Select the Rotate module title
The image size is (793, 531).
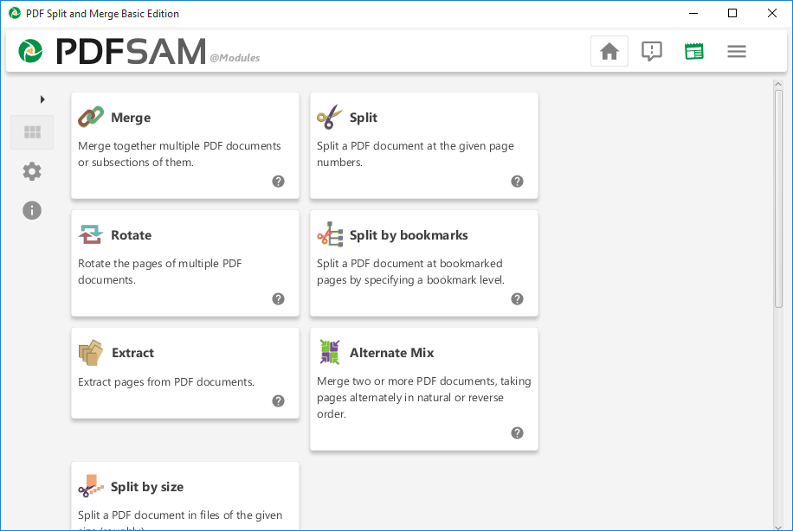coord(132,235)
